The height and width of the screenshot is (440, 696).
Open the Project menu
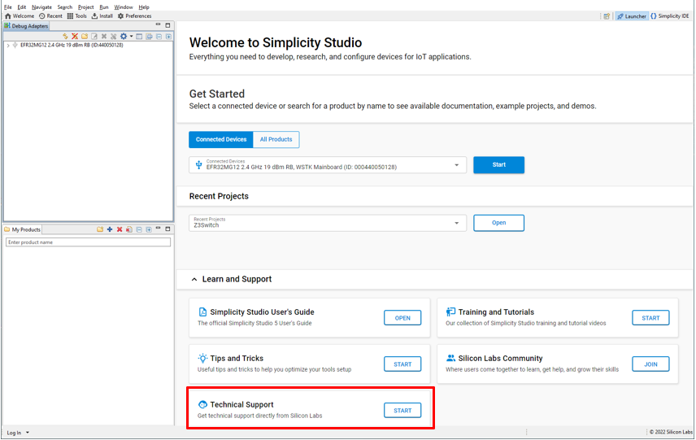click(85, 7)
